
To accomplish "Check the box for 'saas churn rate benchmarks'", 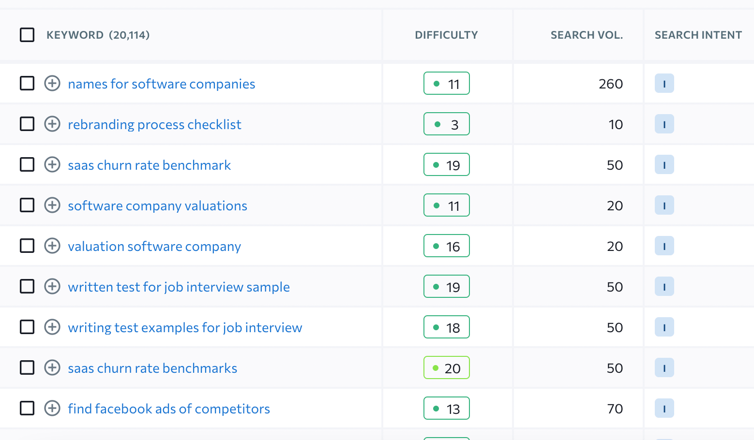I will 27,367.
